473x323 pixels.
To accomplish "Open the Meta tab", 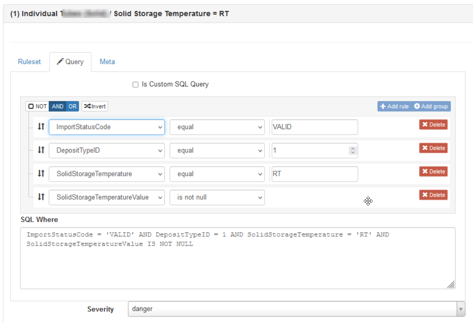I will 107,62.
